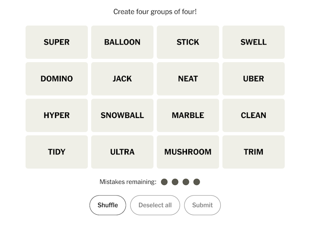Tap the JACK tile
This screenshot has width=314, height=226.
tap(122, 79)
